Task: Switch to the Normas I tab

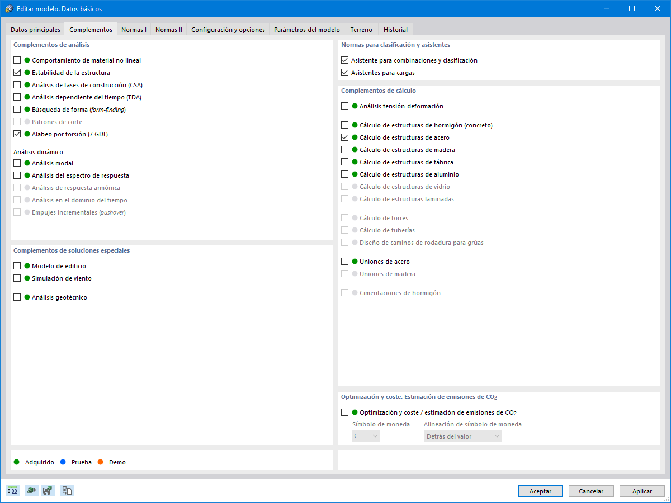Action: point(134,29)
